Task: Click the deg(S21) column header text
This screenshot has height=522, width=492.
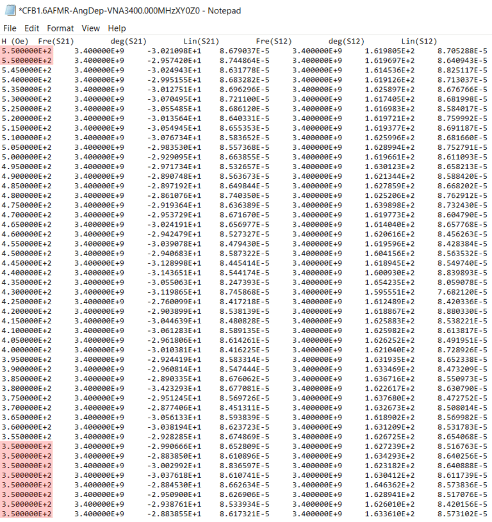Action: (x=129, y=41)
